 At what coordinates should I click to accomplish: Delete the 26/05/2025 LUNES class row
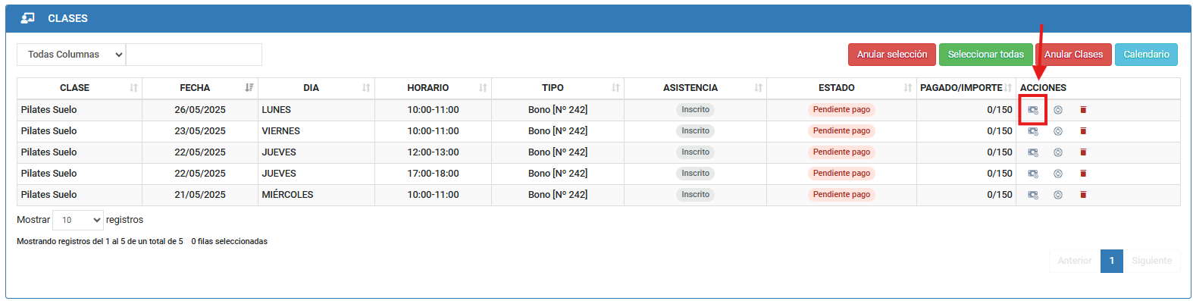click(x=1083, y=110)
